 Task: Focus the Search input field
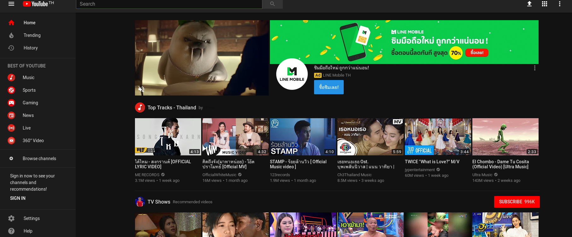169,4
